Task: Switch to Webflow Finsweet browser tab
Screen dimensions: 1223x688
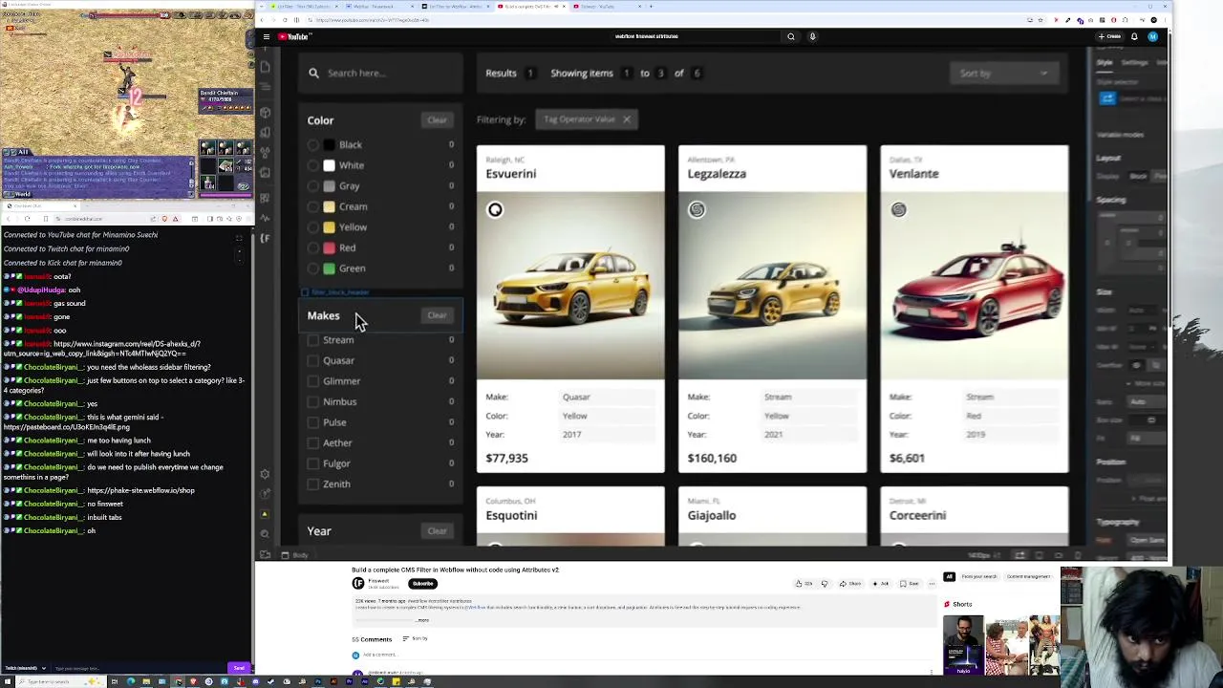Action: click(382, 7)
